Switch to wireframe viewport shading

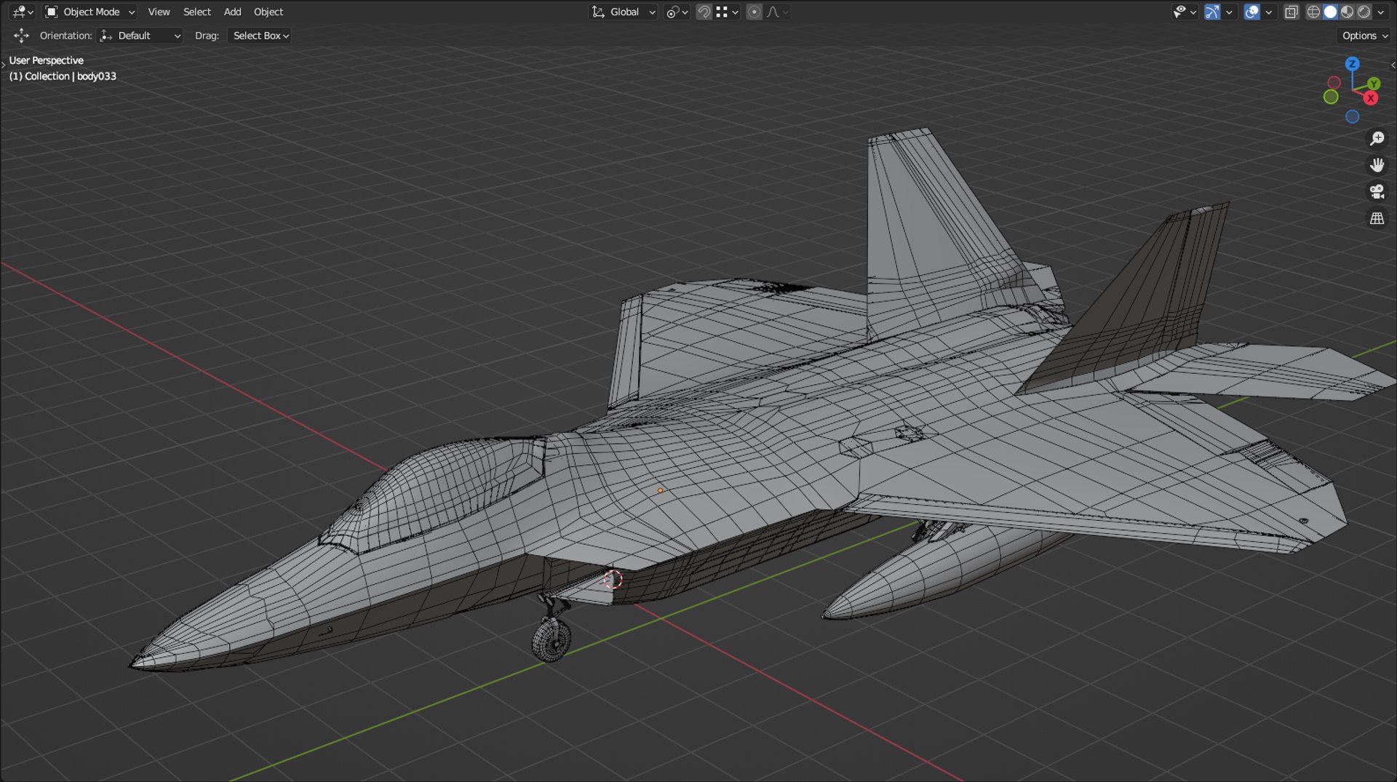point(1313,12)
